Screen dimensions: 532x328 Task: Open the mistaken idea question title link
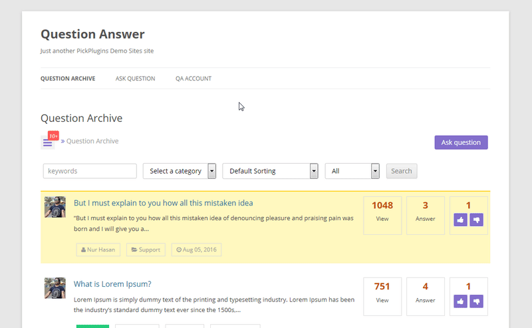click(x=163, y=203)
